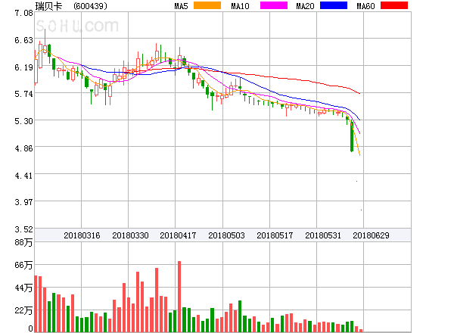Image resolution: width=454 pixels, height=333 pixels.
Task: Click the 20180330 date label
Action: coord(130,235)
